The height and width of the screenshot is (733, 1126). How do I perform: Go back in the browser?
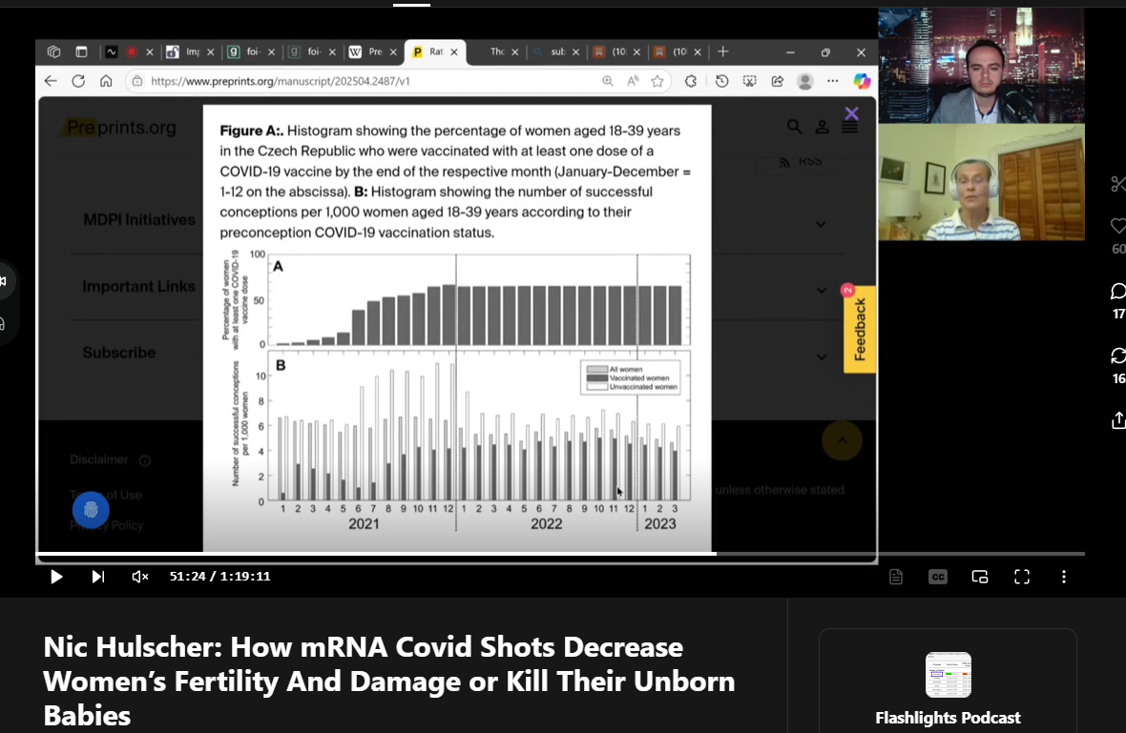[51, 81]
